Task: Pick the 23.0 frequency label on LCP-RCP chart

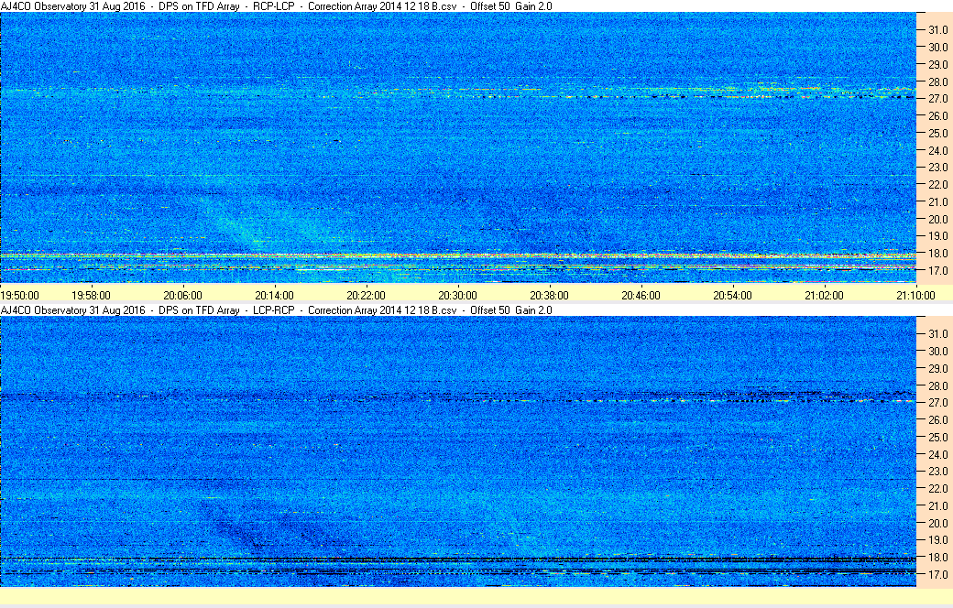Action: [937, 472]
